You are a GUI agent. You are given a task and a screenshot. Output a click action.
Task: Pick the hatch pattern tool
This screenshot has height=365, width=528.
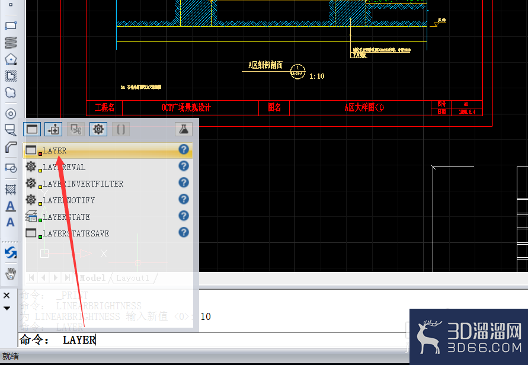pos(11,190)
